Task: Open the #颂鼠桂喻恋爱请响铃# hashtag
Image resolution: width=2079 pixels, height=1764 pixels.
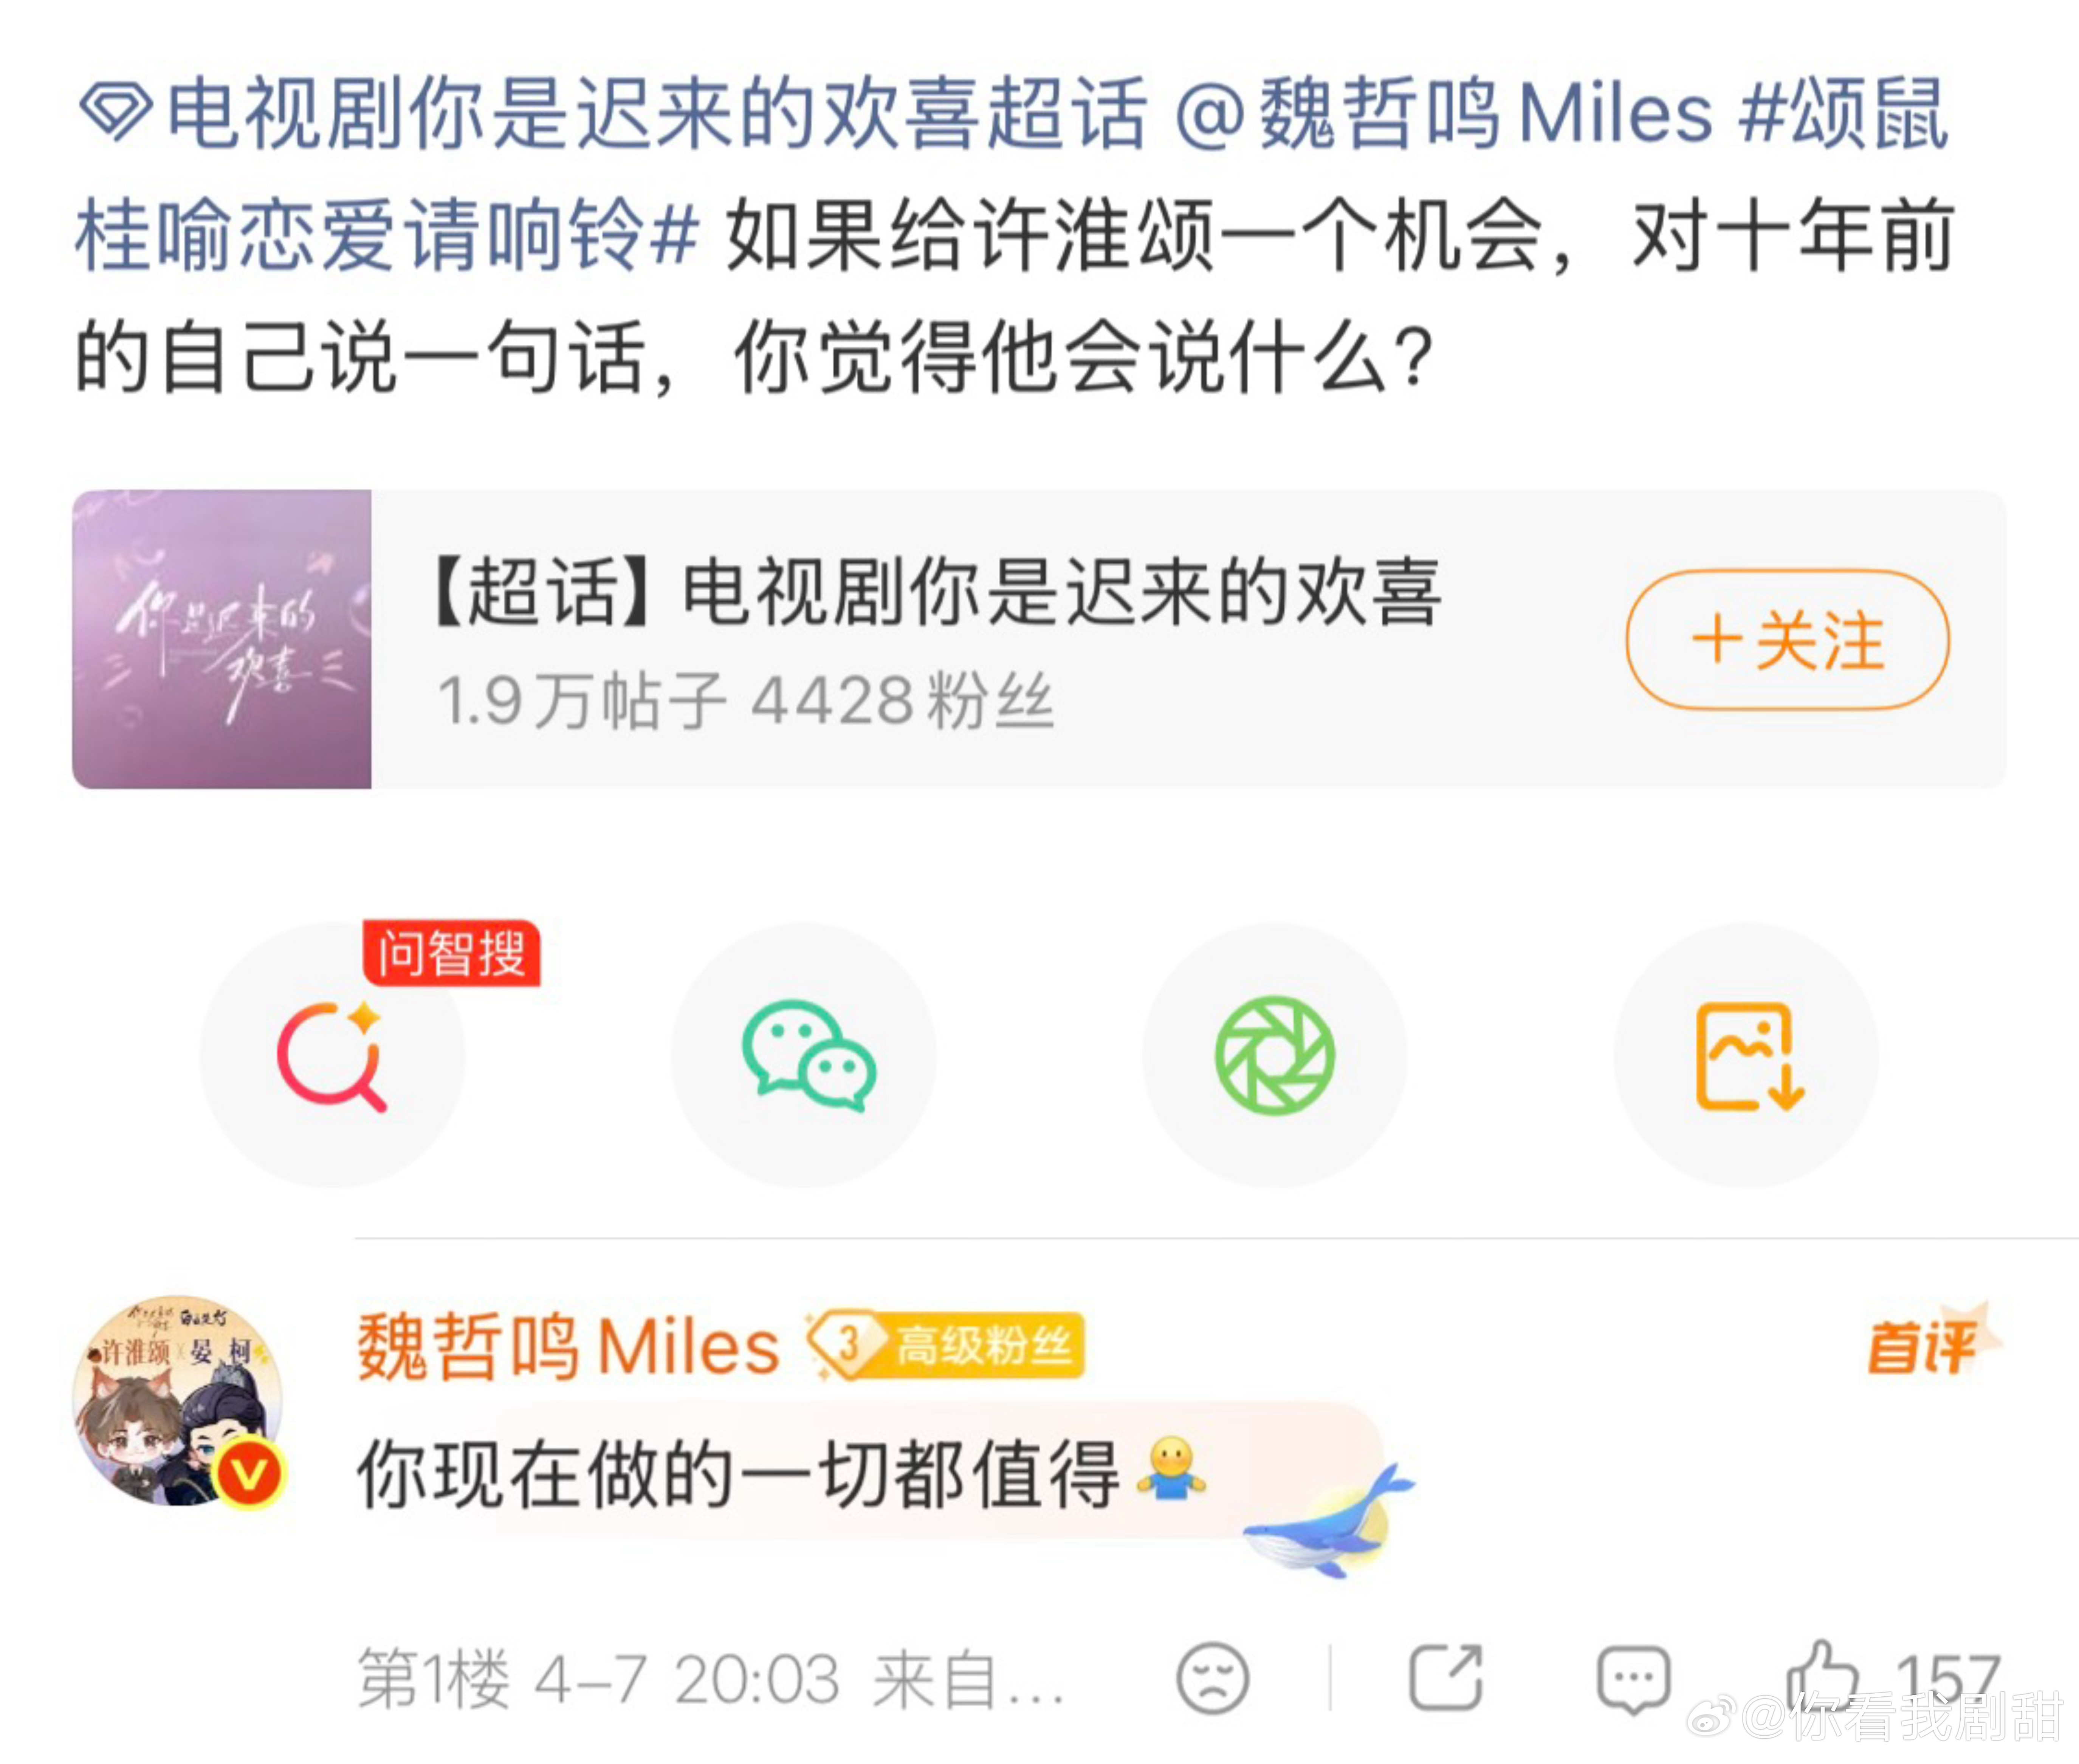Action: point(1012,175)
